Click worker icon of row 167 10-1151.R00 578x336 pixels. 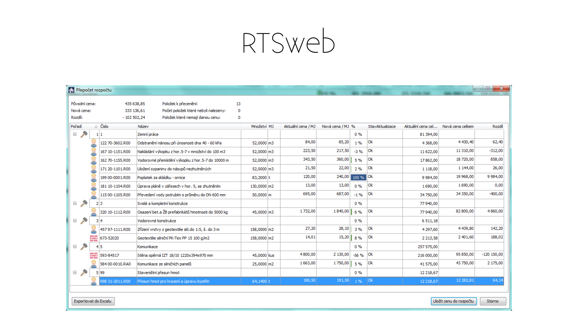94,151
